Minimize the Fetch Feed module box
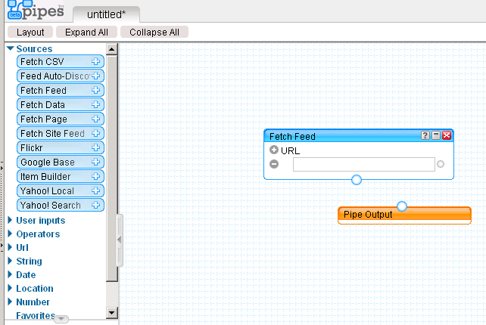 coord(436,136)
